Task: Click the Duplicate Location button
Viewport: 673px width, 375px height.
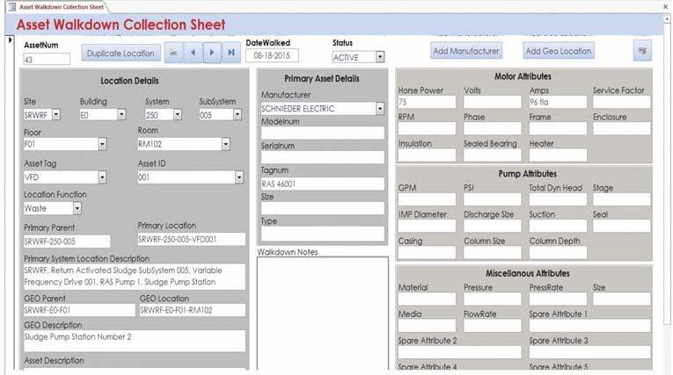Action: coord(121,54)
